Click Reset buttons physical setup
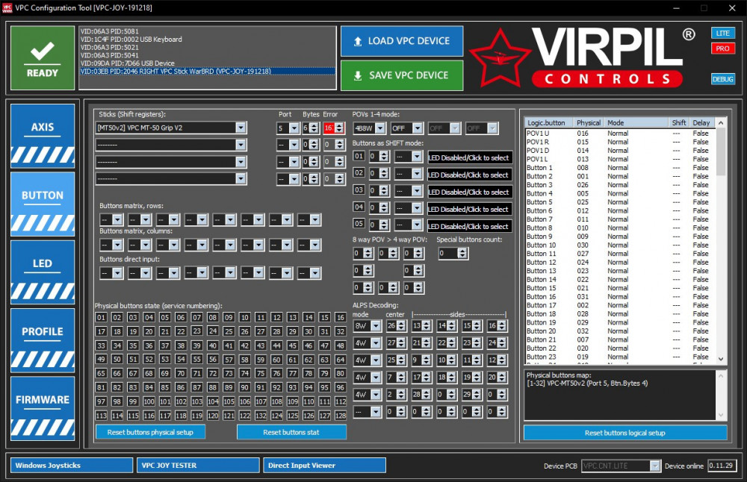This screenshot has height=482, width=747. [150, 432]
